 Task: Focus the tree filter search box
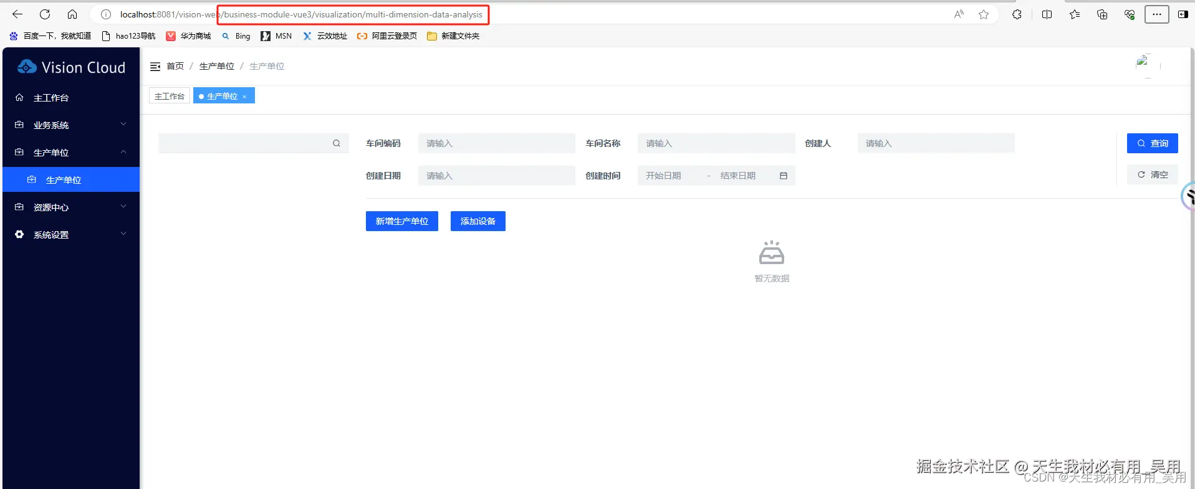[253, 143]
